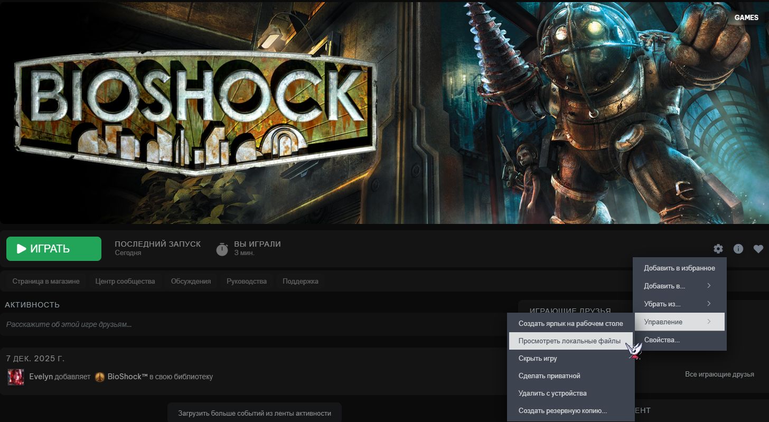
Task: Launch the game with the green ИГРАТЬ button
Action: tap(54, 249)
